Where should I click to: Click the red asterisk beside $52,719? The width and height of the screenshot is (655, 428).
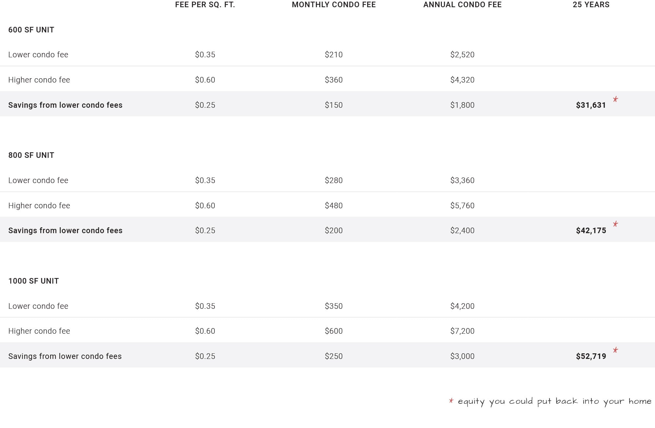tap(615, 350)
